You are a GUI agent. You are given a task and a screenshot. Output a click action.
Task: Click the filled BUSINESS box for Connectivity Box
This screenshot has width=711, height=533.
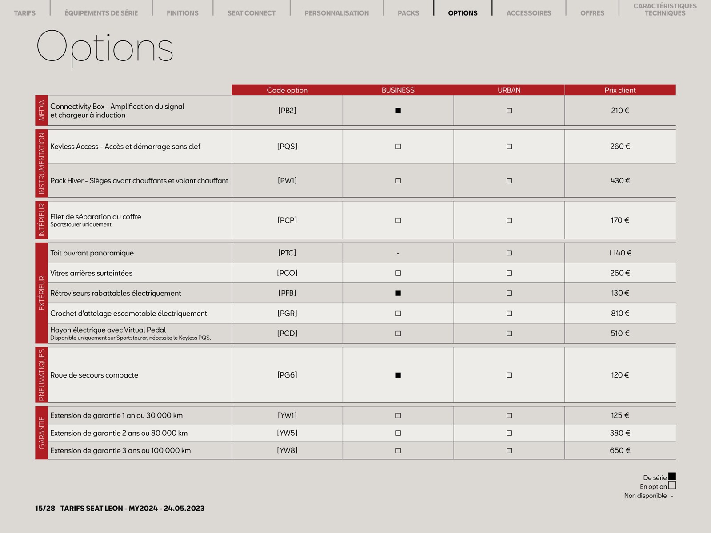(x=398, y=111)
